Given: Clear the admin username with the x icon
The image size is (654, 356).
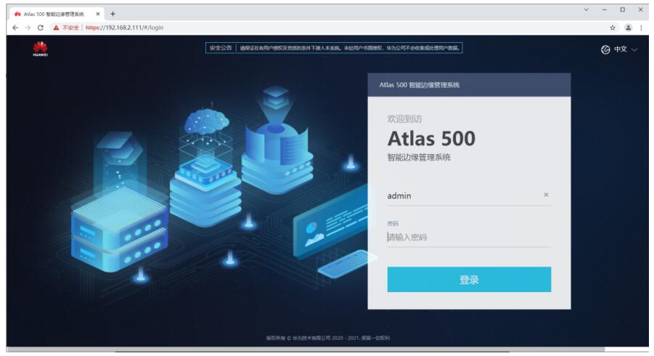Looking at the screenshot, I should pos(546,195).
